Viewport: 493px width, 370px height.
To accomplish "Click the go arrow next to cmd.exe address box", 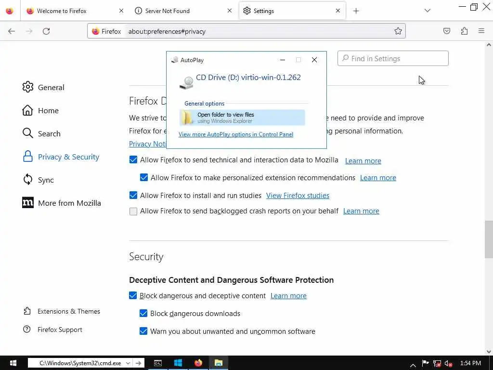I will [x=138, y=363].
